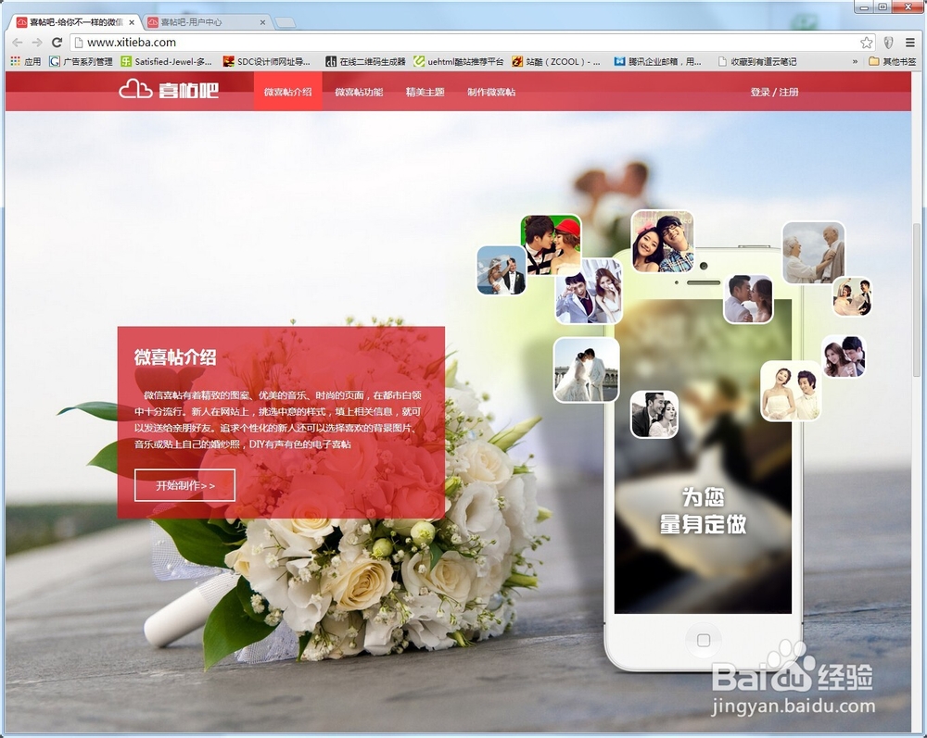Click the browser forward arrow

(37, 43)
